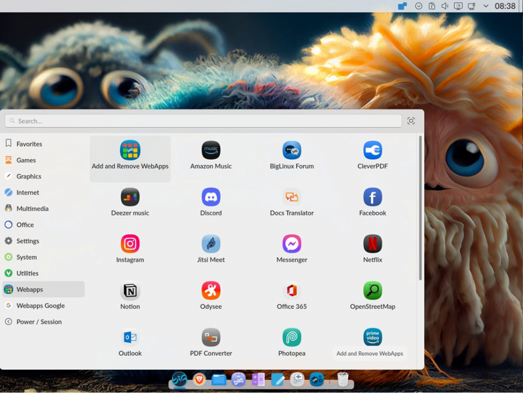Image resolution: width=523 pixels, height=393 pixels.
Task: Click the clock in the top panel
Action: pyautogui.click(x=505, y=6)
